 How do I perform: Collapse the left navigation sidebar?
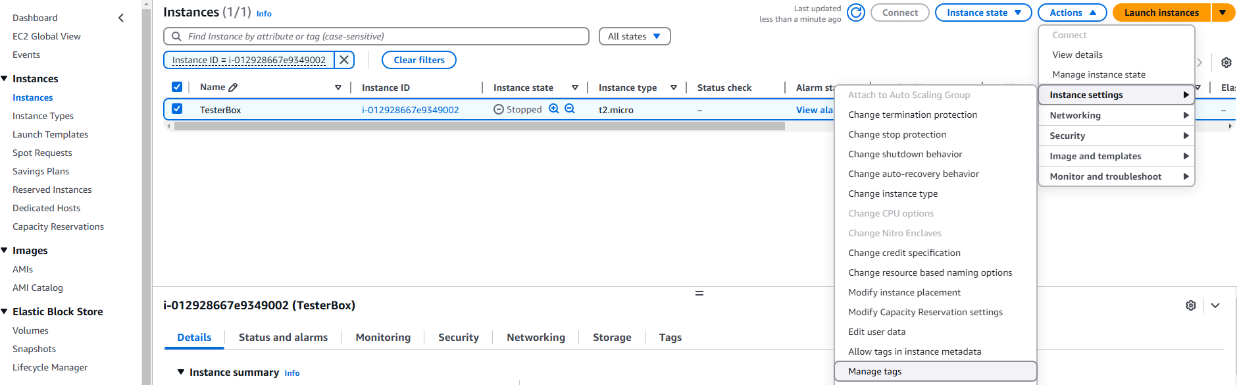pyautogui.click(x=121, y=18)
